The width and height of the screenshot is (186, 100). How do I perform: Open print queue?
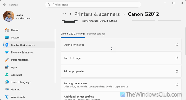[x=121, y=45]
